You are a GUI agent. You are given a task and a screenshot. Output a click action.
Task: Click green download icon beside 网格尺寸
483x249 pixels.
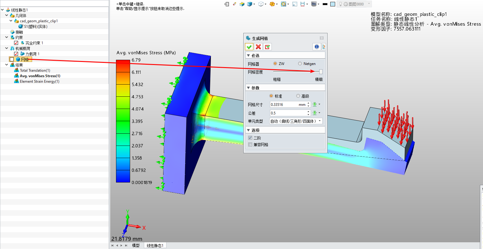pos(315,104)
